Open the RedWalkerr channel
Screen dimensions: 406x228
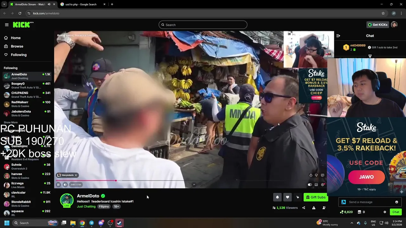point(27,104)
